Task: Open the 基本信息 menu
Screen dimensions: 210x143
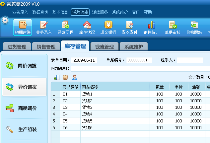Action: pos(60,12)
